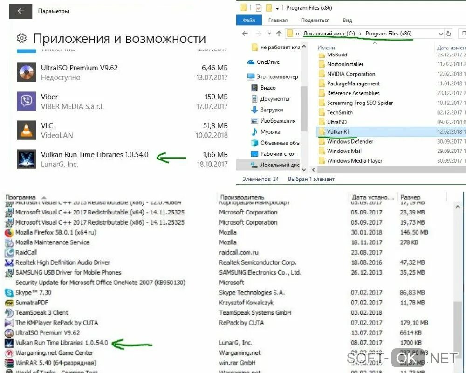Screen dimensions: 466x373
Task: Select SumatraPDF in programs list
Action: click(27, 303)
